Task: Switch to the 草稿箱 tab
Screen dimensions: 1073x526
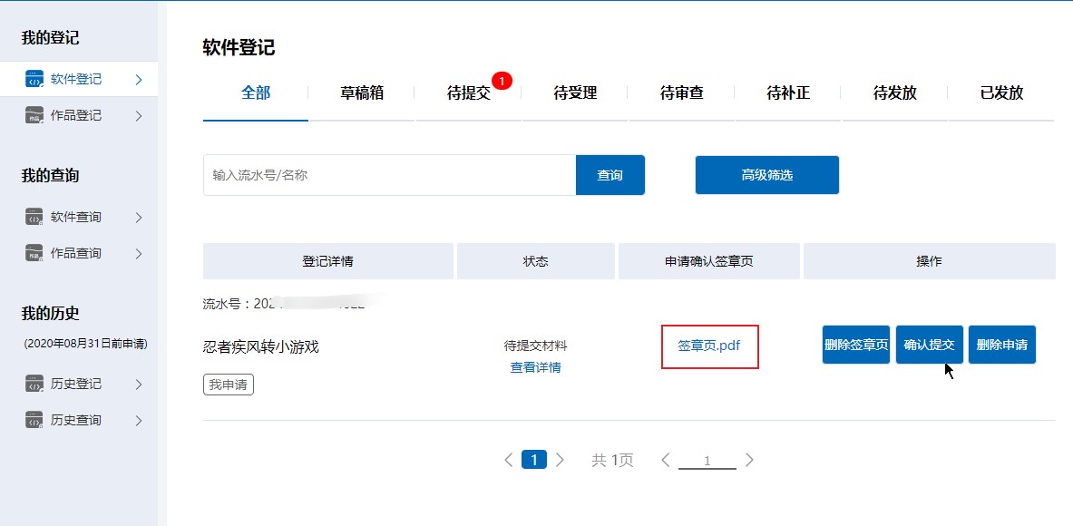Action: coord(362,93)
